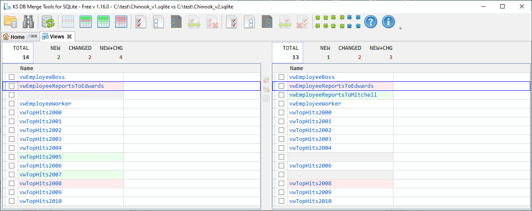Screen dimensions: 532x211
Task: Click left vwTopHits2003 row name
Action: [x=41, y=139]
